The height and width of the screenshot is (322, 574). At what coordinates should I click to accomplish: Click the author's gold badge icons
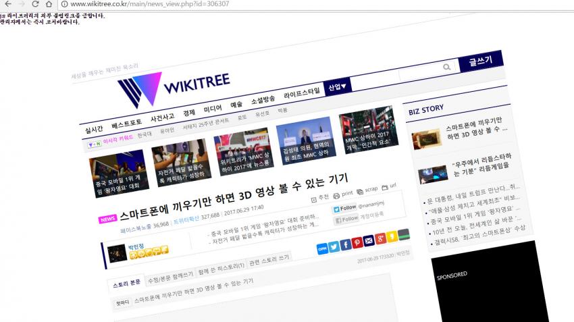pyautogui.click(x=149, y=253)
